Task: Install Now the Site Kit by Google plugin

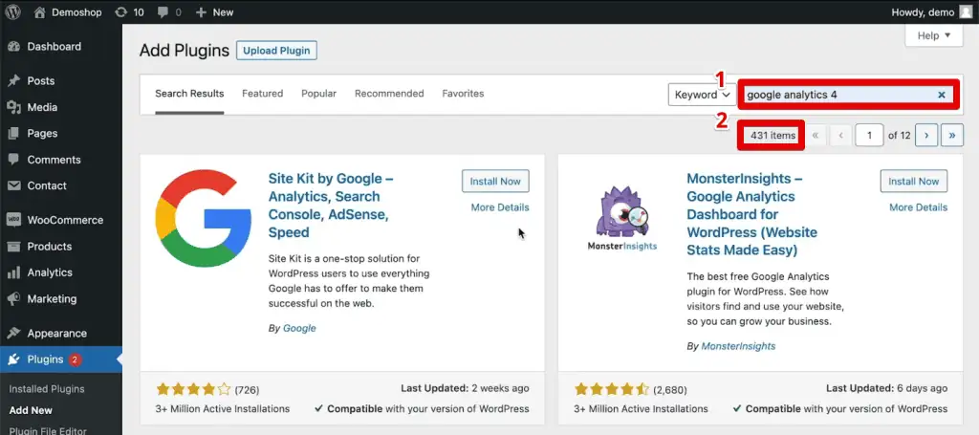Action: point(495,181)
